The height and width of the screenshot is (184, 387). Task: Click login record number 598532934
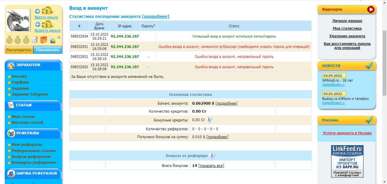click(79, 36)
